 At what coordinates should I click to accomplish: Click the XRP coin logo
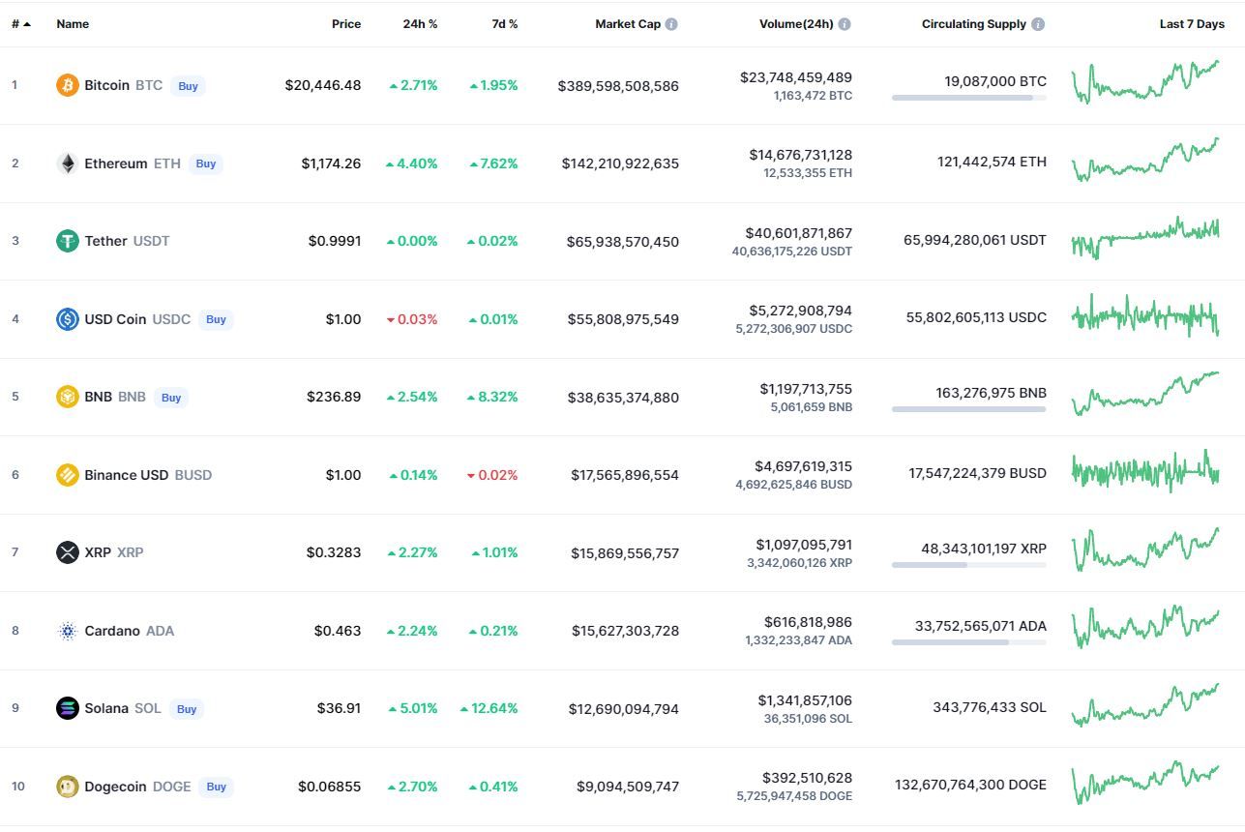click(67, 552)
